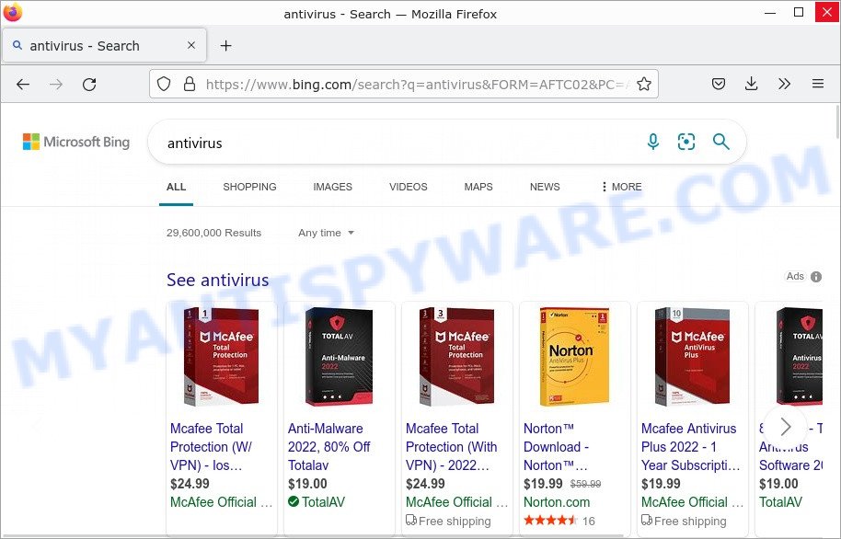Bookmark this page with the star
The height and width of the screenshot is (539, 841).
(644, 84)
